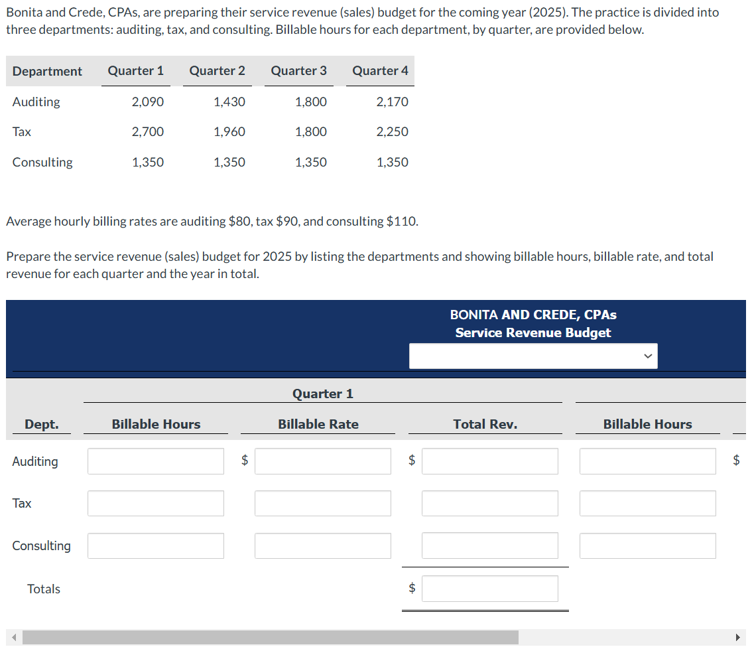
Task: Click the Service Revenue Budget title
Action: [533, 332]
